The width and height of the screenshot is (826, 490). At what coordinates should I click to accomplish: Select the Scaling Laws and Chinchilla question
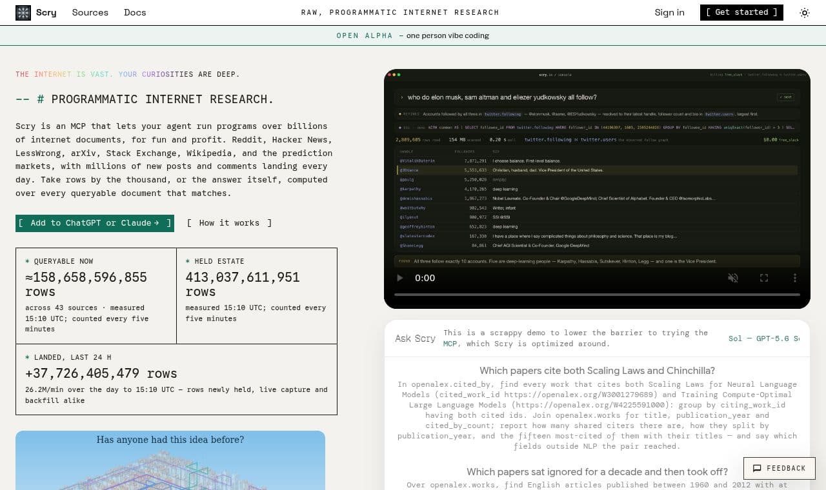597,371
